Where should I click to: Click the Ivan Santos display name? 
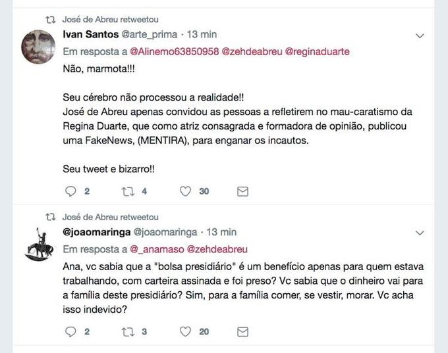pos(89,34)
